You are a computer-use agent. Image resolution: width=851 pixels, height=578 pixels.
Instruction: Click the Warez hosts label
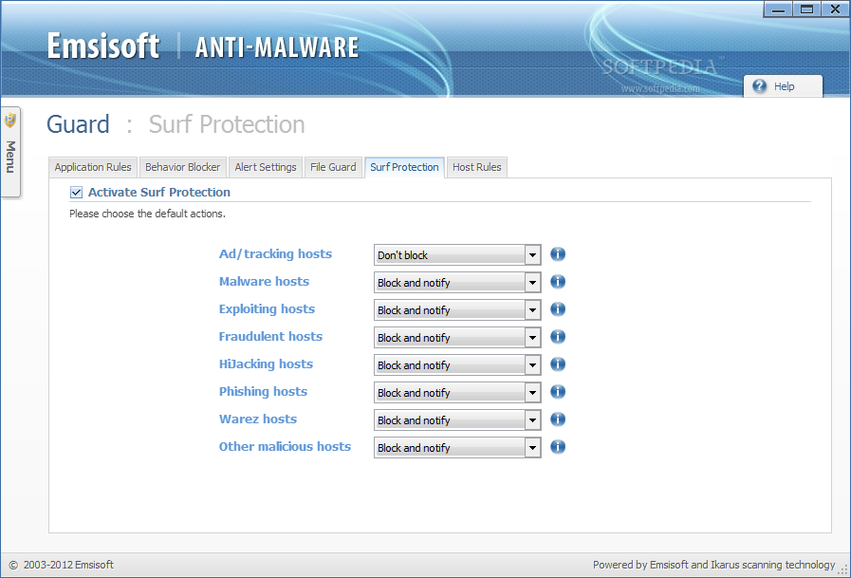pos(258,419)
